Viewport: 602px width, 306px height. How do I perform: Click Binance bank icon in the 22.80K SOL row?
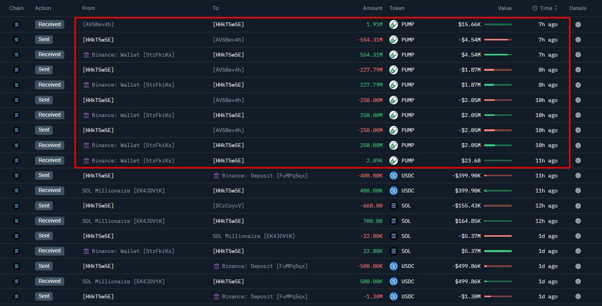[x=86, y=251]
